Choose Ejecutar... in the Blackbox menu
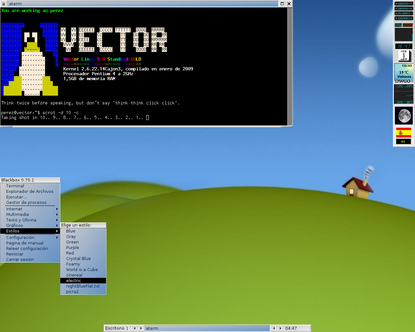415x332 pixels. (30, 197)
